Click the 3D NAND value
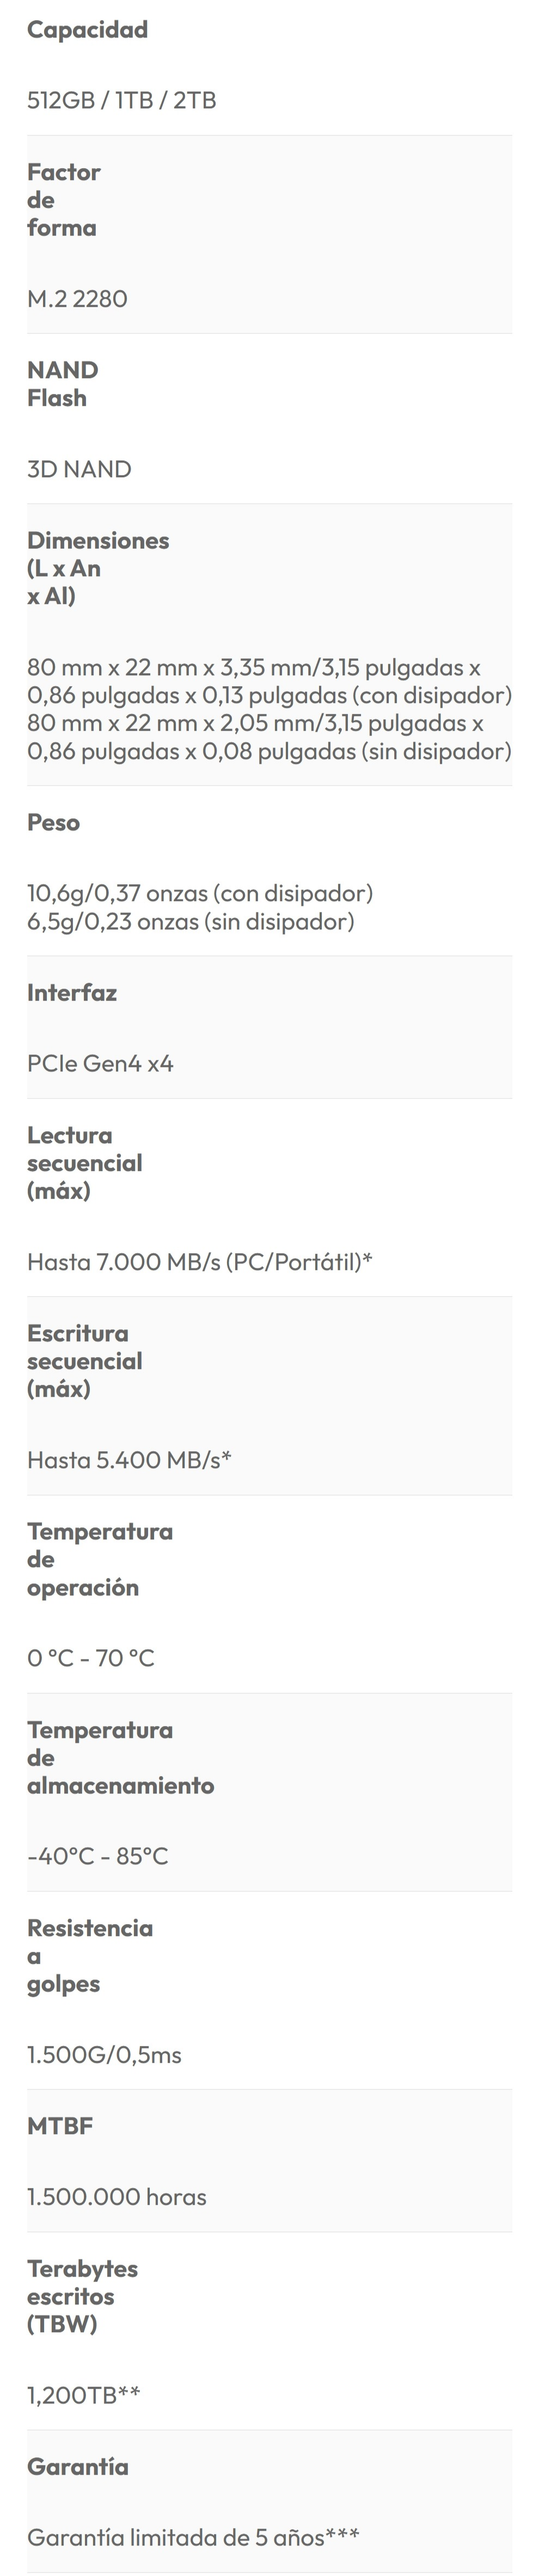539x2576 pixels. (x=79, y=469)
